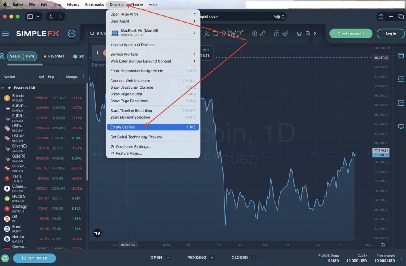406x266 pixels.
Task: Switch to the PENDING orders tab
Action: [197, 258]
